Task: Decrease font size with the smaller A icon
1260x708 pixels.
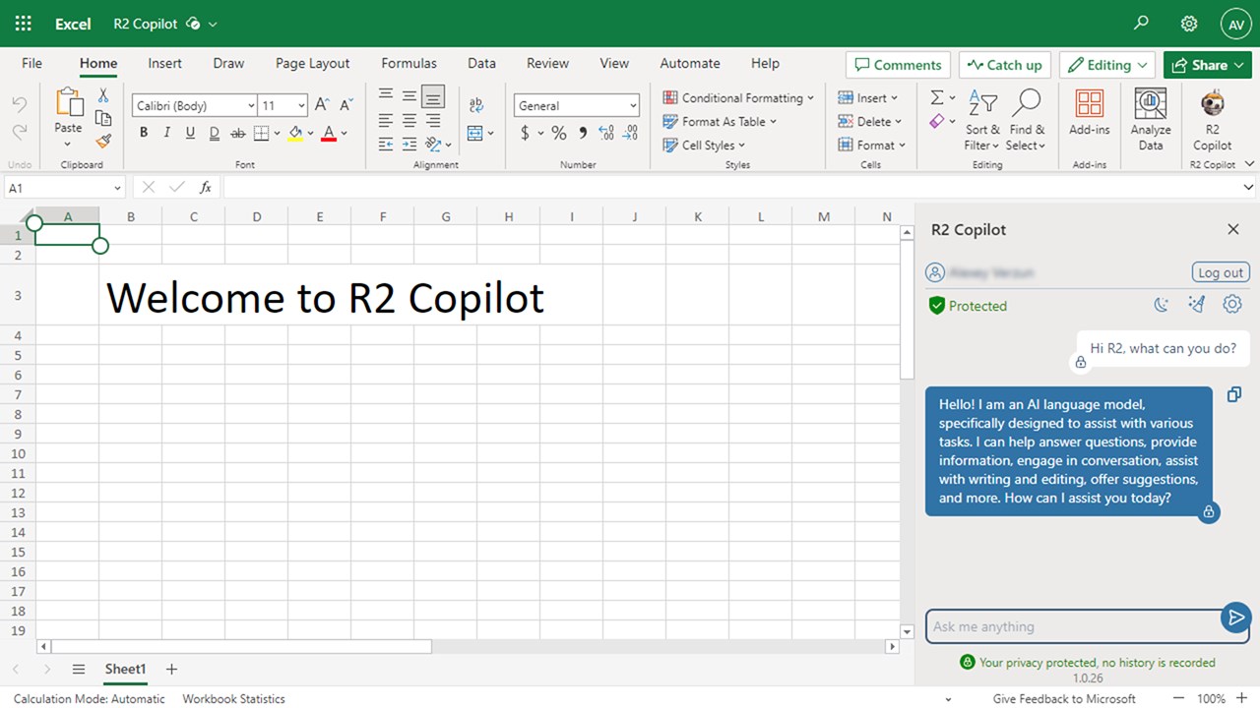Action: 346,105
